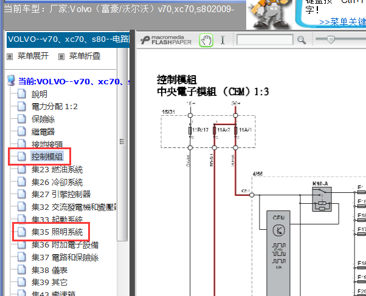Click the page icon beside 集26 冷卻系統
The height and width of the screenshot is (296, 366).
tap(22, 181)
